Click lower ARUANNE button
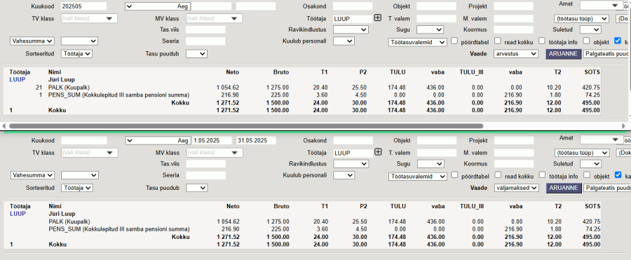 [564, 188]
